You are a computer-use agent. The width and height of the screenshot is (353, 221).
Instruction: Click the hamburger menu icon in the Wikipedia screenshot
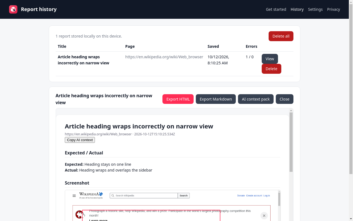tap(74, 196)
